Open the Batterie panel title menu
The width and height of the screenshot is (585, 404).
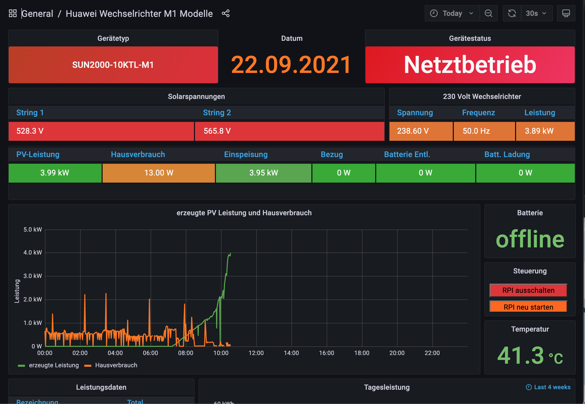[x=530, y=213]
